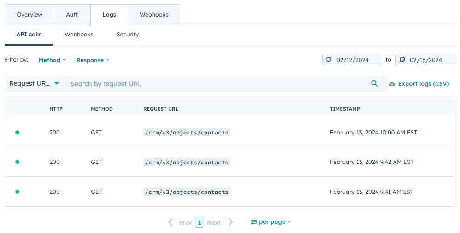Click the search magnifier icon
Image resolution: width=460 pixels, height=233 pixels.
coord(374,84)
